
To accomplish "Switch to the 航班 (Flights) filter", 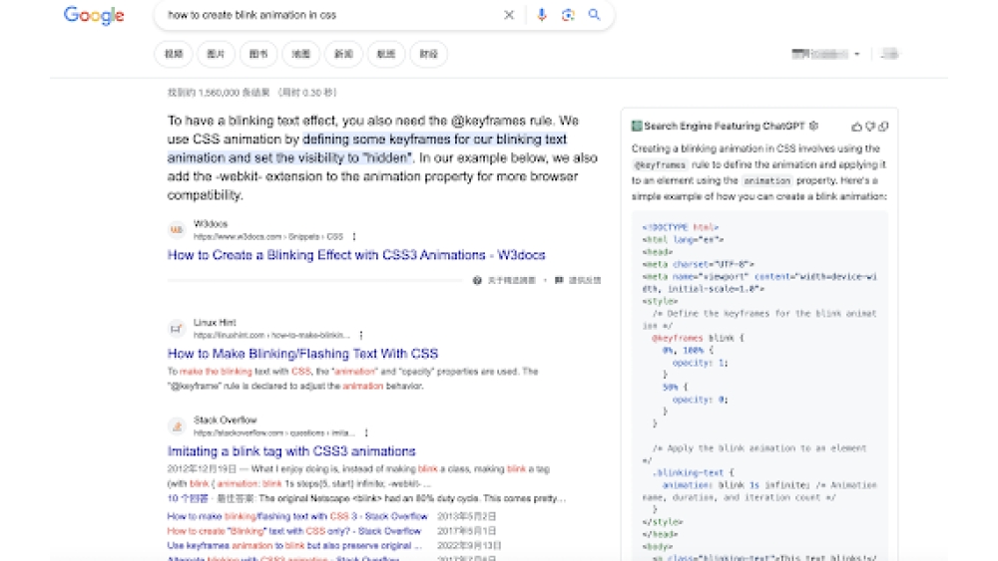I will pos(386,54).
